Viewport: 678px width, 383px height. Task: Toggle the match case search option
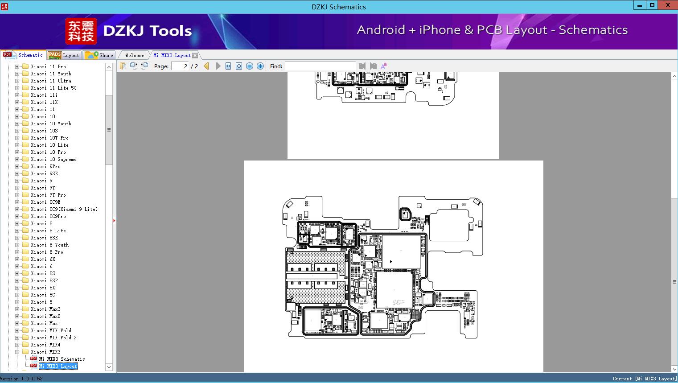pos(383,66)
